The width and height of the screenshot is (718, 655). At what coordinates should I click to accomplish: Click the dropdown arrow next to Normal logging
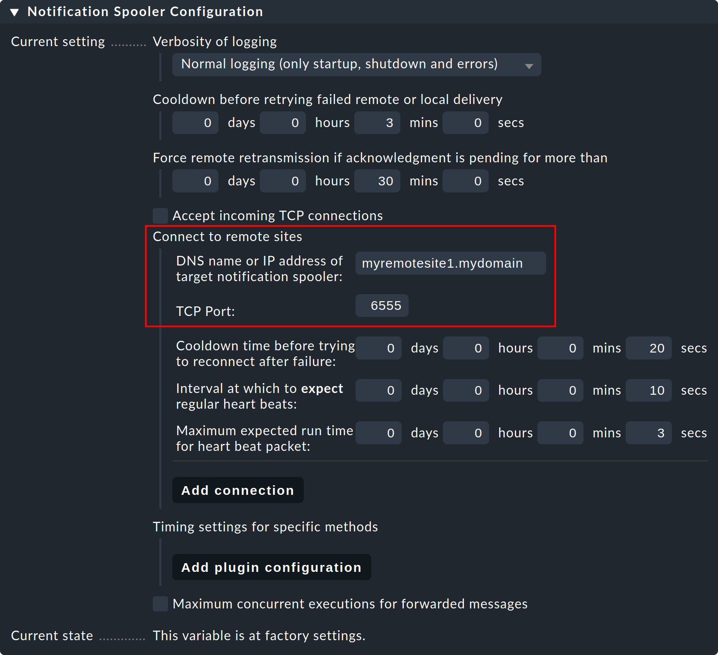point(528,65)
